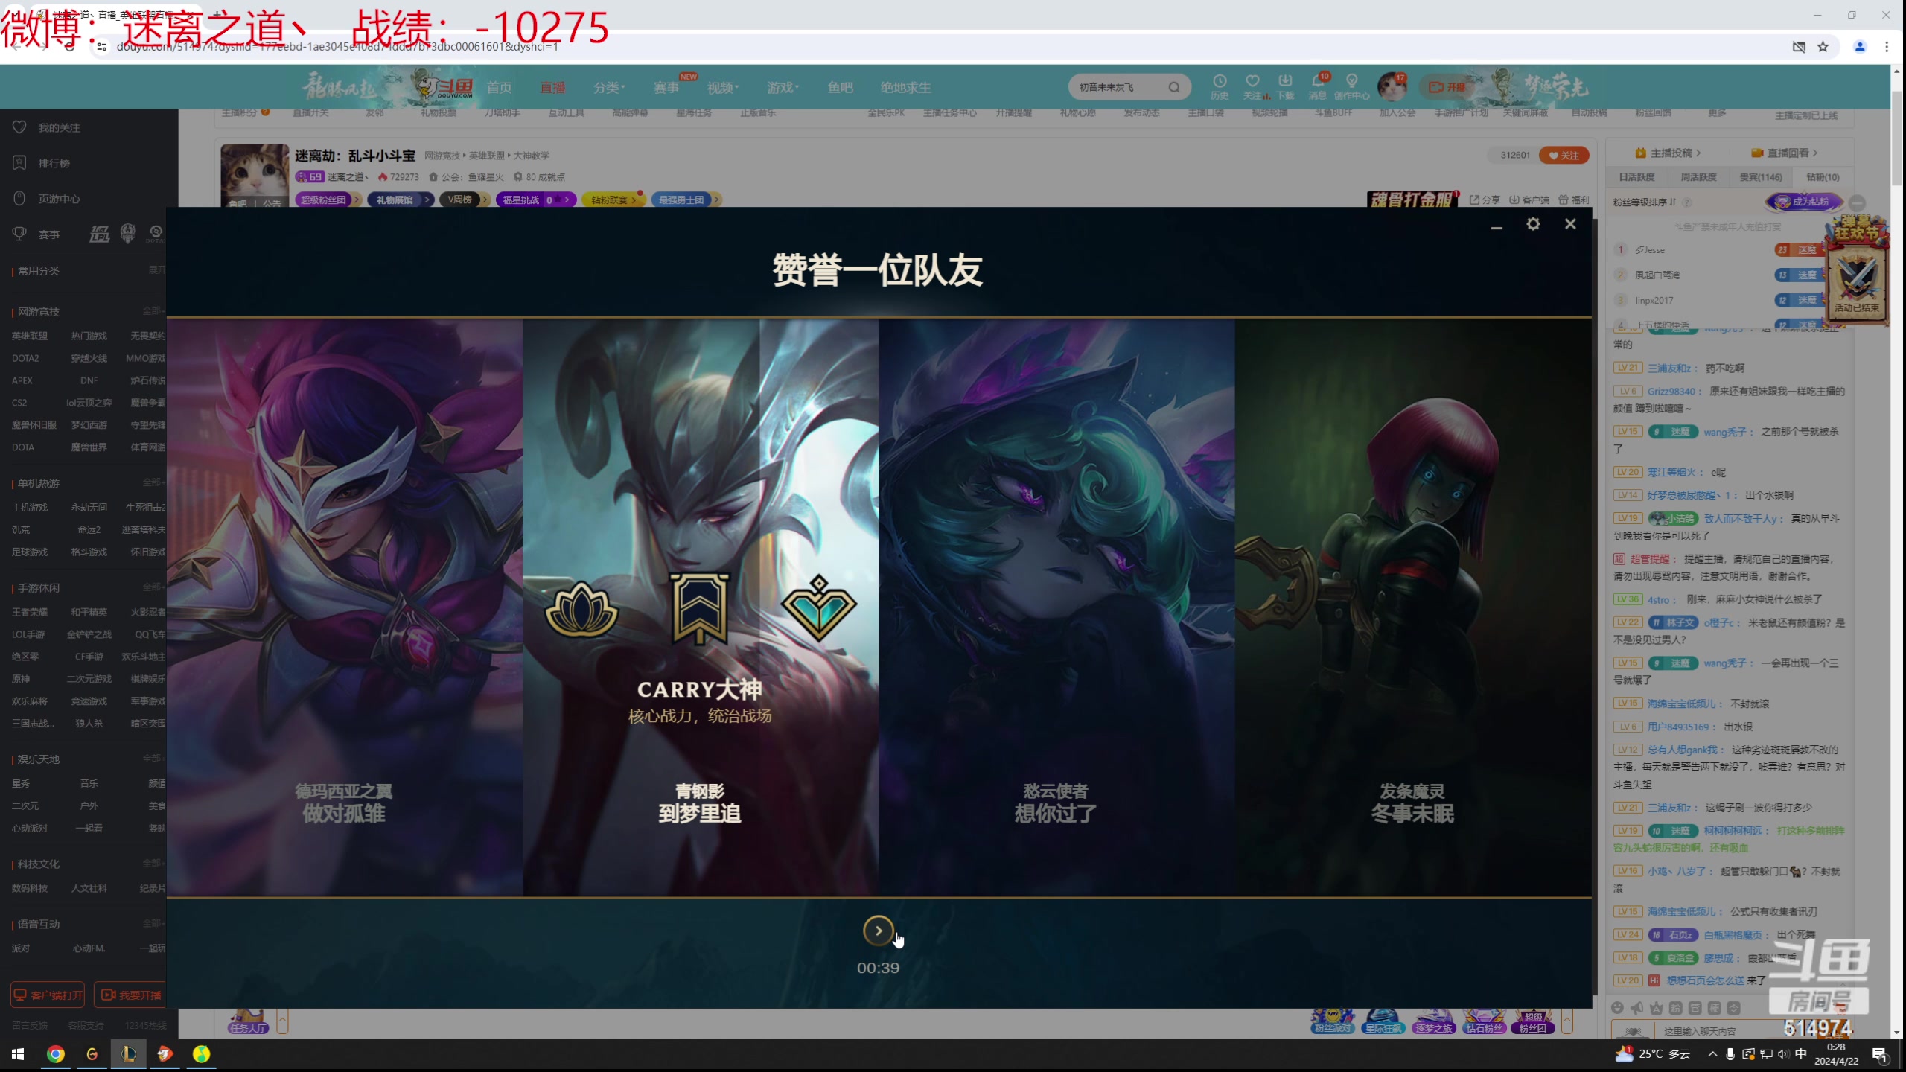The width and height of the screenshot is (1906, 1072).
Task: Open 赛事 in the top navigation
Action: point(666,88)
